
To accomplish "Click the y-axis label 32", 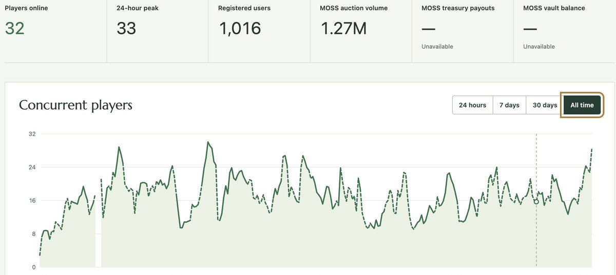I will [x=32, y=134].
